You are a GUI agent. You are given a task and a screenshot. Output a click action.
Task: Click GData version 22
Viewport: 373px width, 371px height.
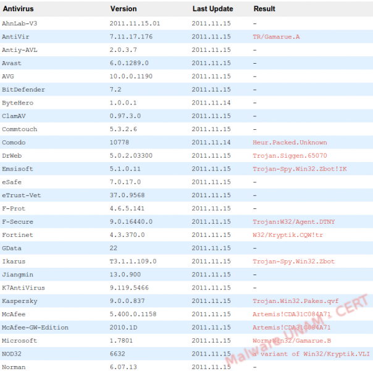pos(114,248)
